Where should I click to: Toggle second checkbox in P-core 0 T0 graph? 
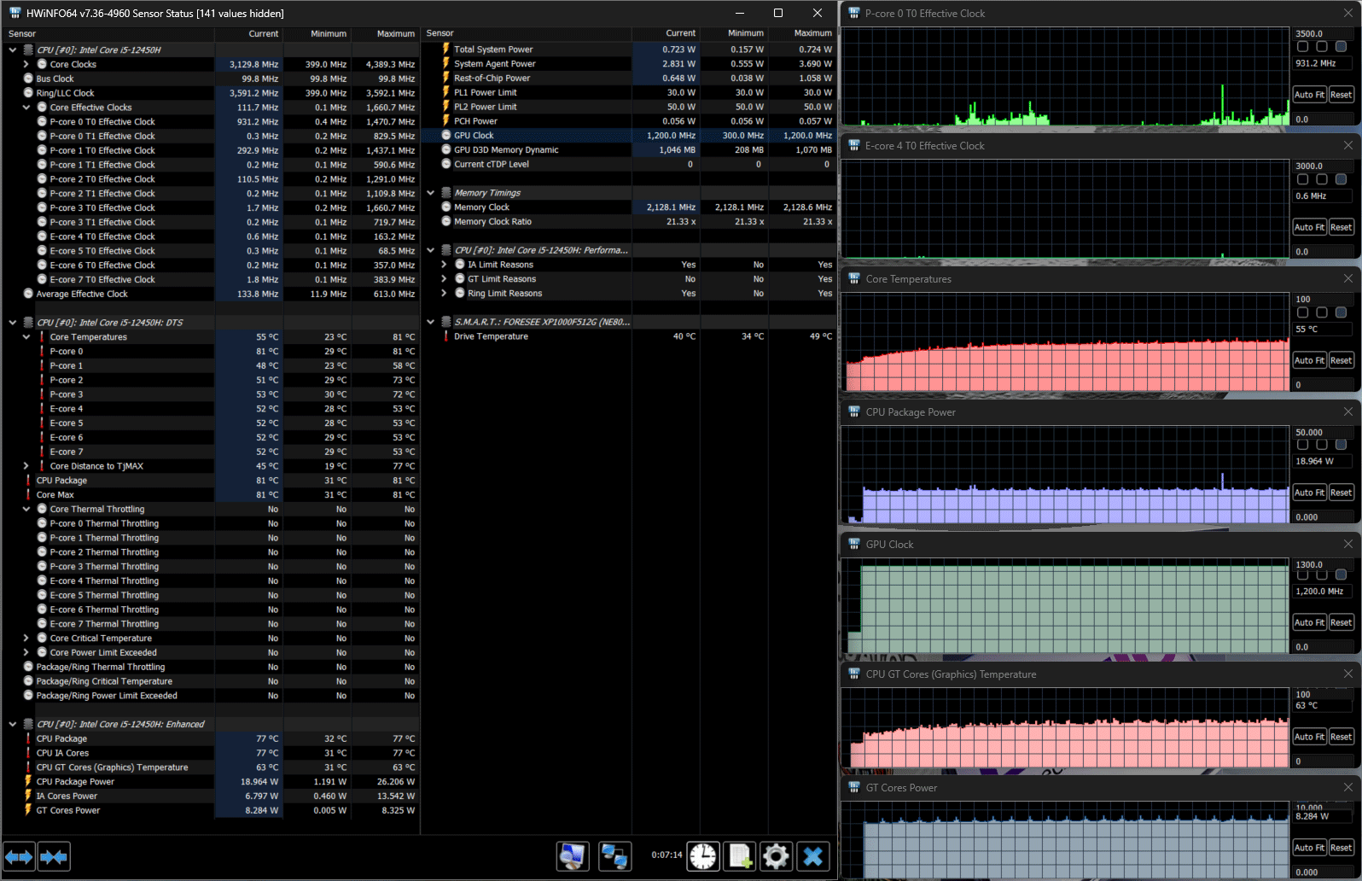click(1322, 46)
